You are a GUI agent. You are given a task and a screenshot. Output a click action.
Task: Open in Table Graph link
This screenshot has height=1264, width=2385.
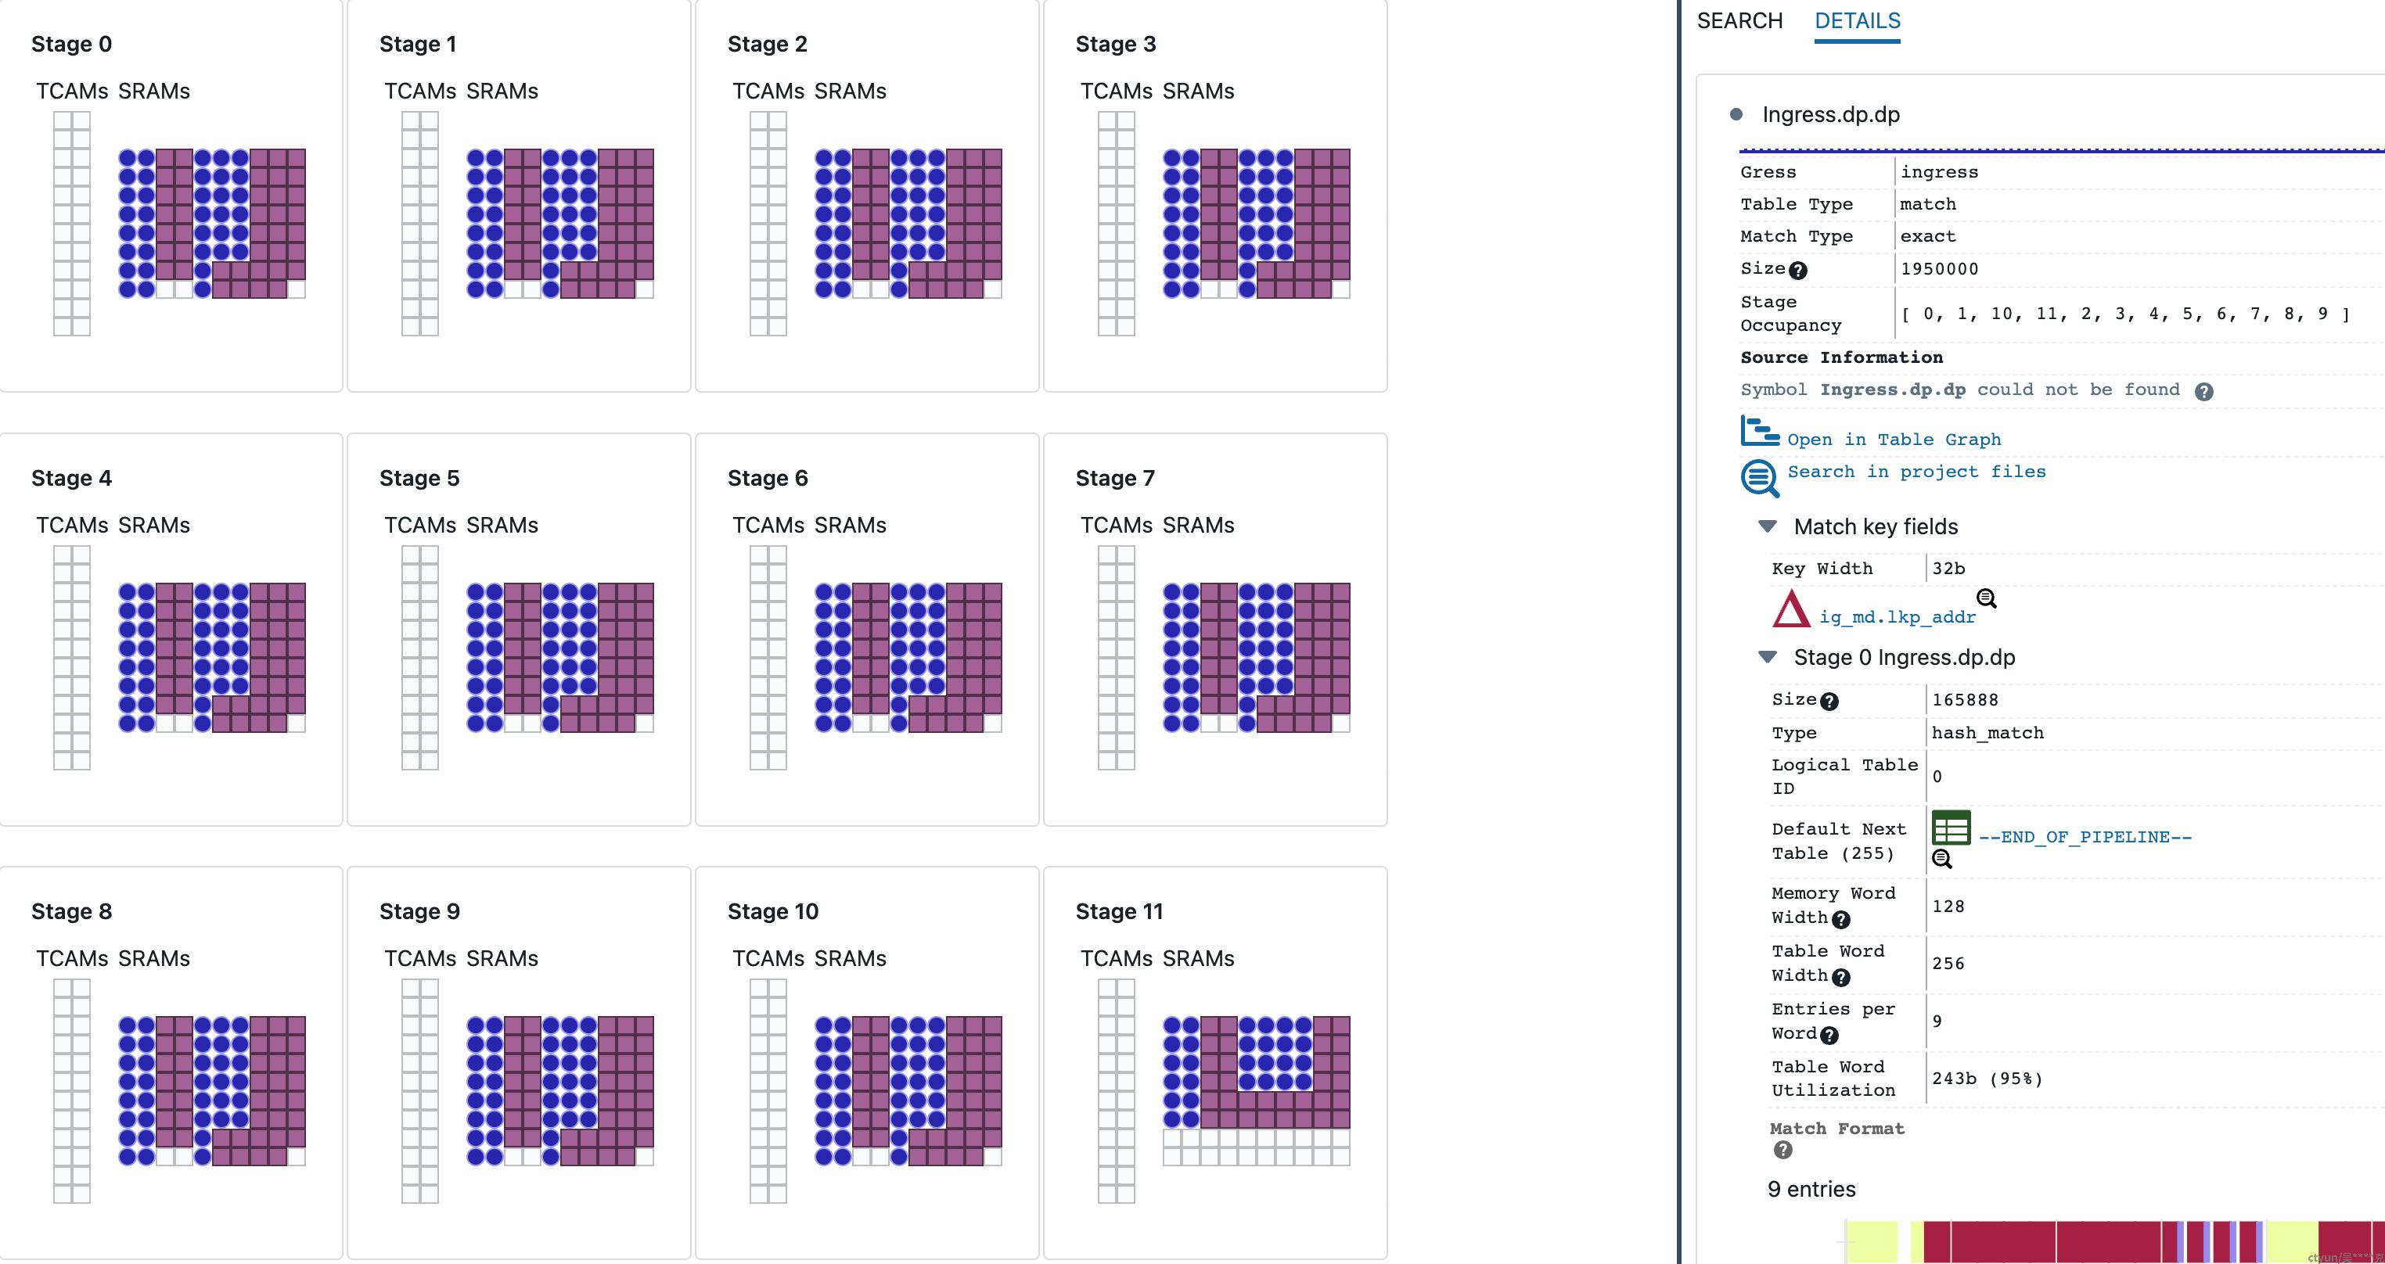1894,440
